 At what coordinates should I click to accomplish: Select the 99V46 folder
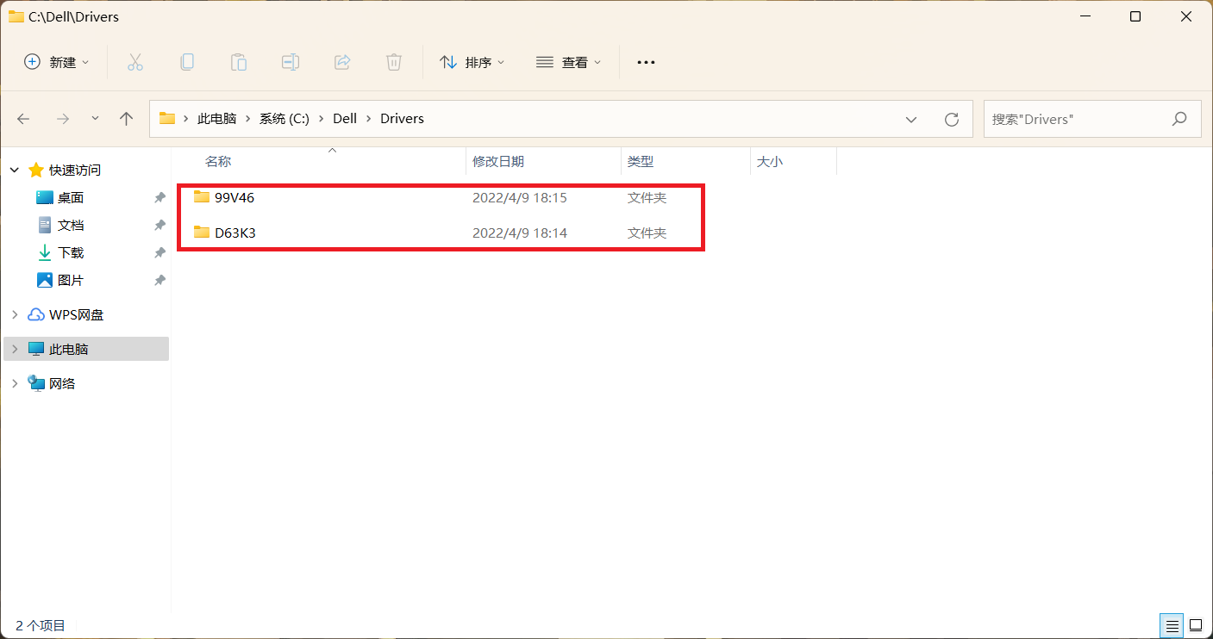click(x=234, y=198)
